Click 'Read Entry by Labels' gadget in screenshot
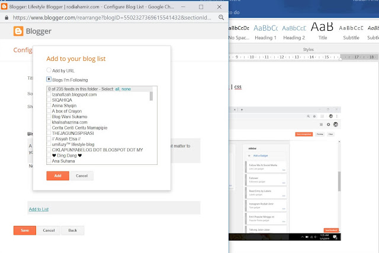Viewport: 379px width, 253px height. [x=266, y=193]
